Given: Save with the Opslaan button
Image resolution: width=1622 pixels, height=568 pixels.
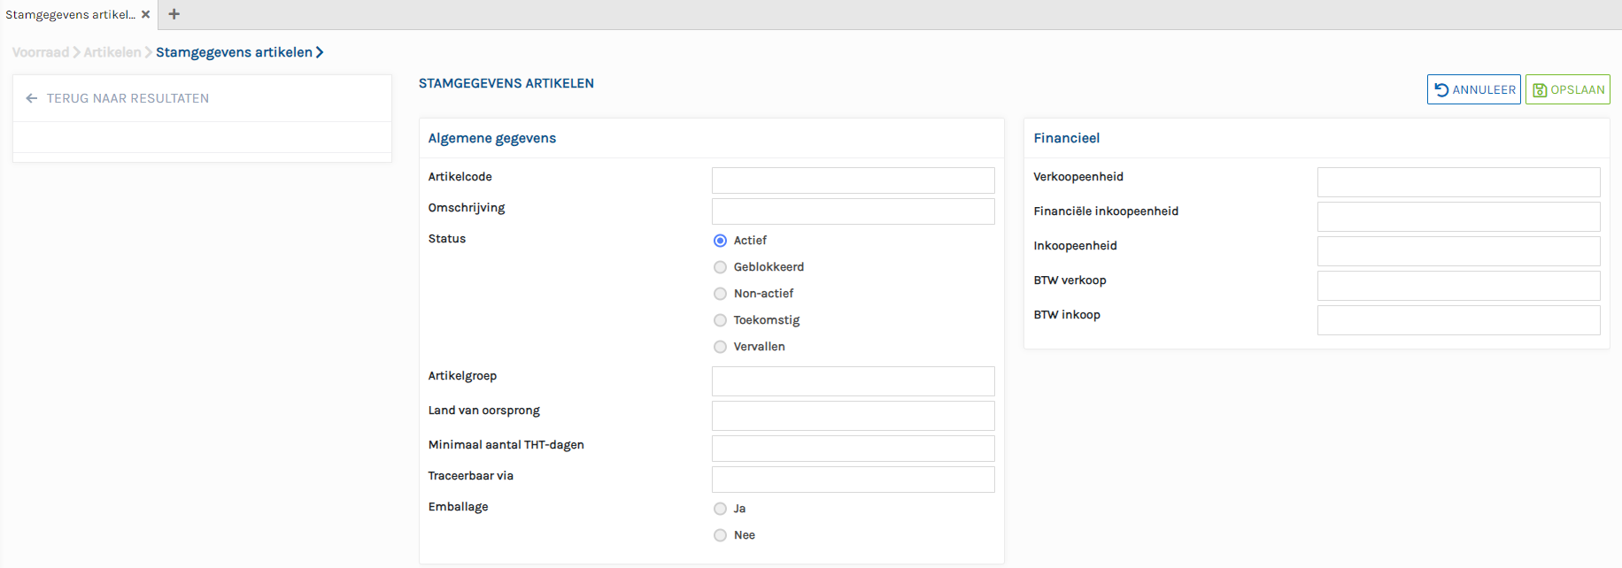Looking at the screenshot, I should tap(1567, 89).
